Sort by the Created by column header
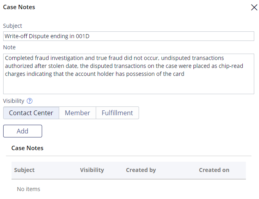This screenshot has height=199, width=259. 141,170
